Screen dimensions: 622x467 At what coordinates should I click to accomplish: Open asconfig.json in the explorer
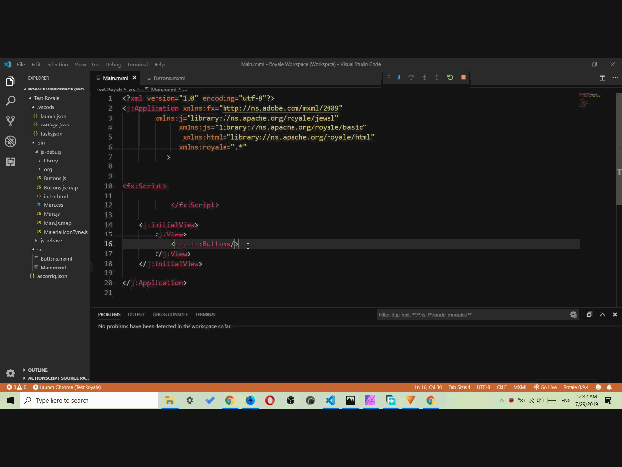(52, 276)
